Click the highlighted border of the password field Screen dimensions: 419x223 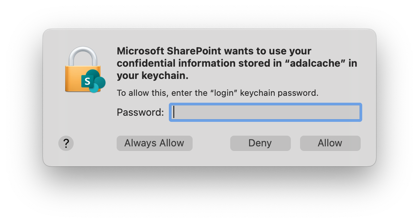[265, 104]
